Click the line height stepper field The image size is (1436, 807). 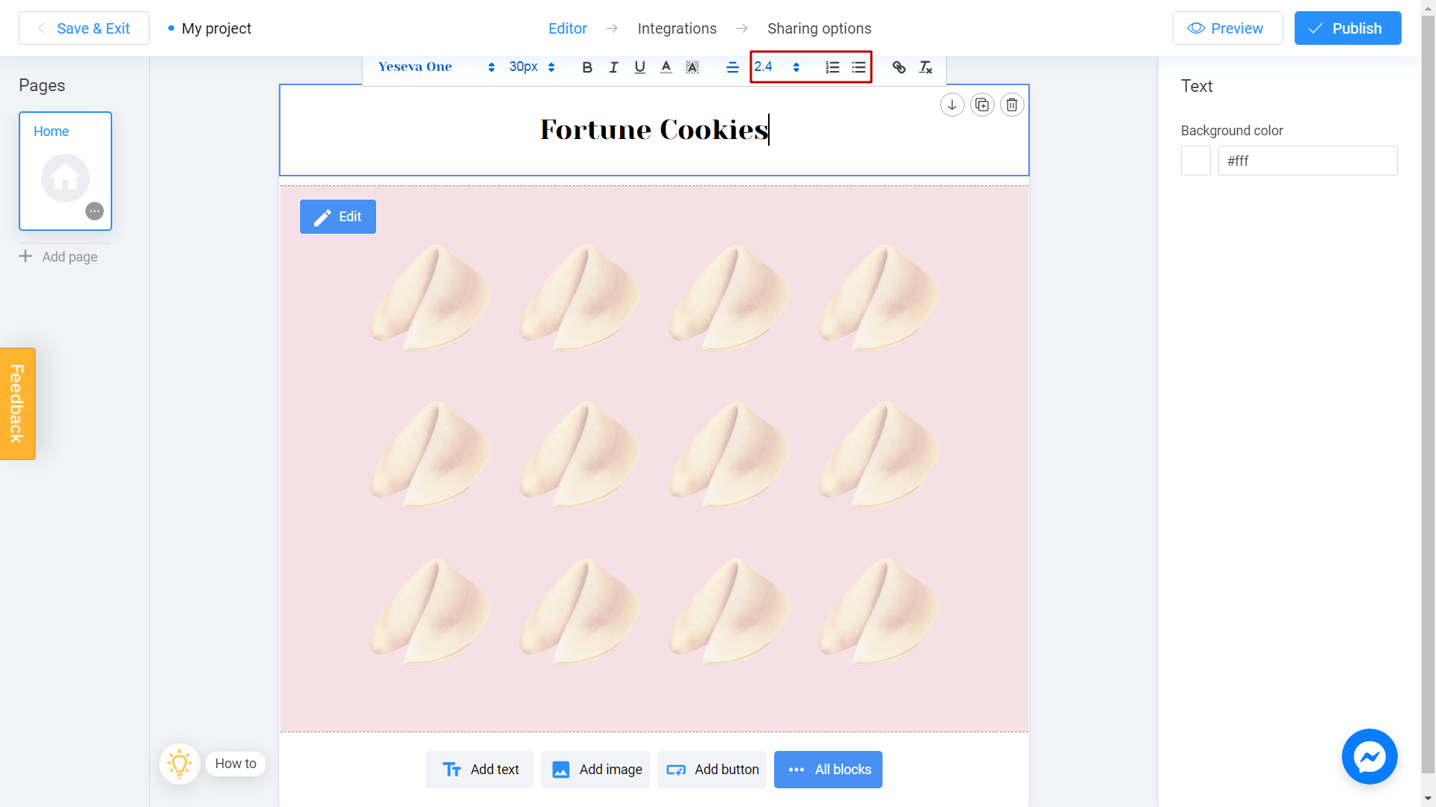(x=778, y=67)
